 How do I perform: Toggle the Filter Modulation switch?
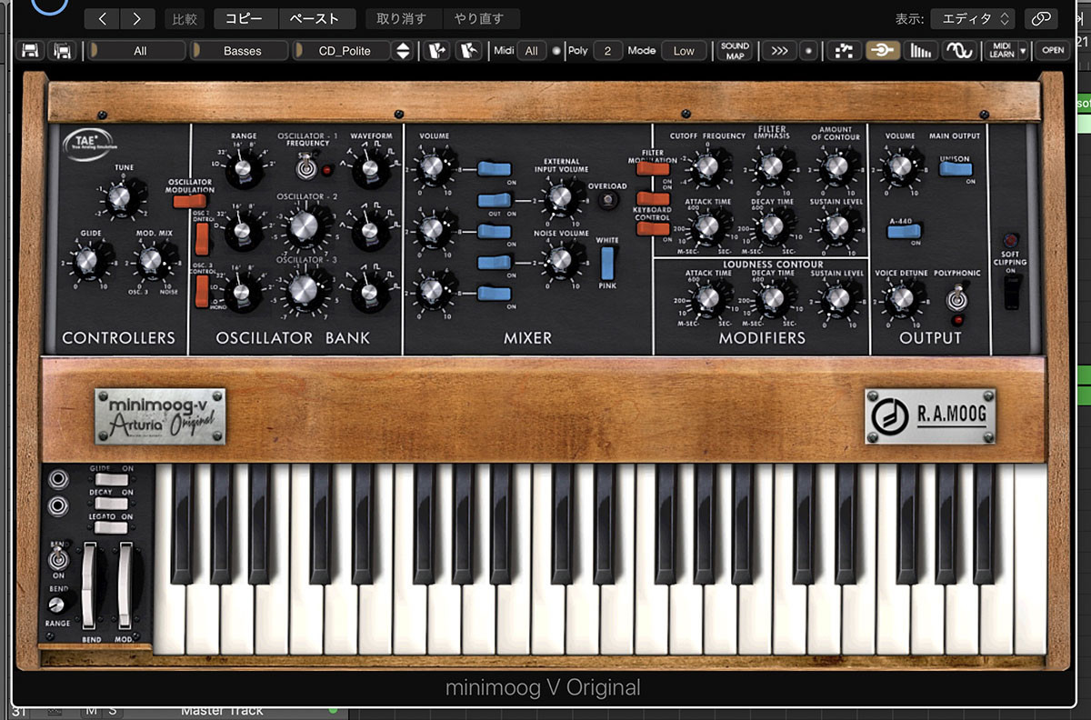(653, 168)
